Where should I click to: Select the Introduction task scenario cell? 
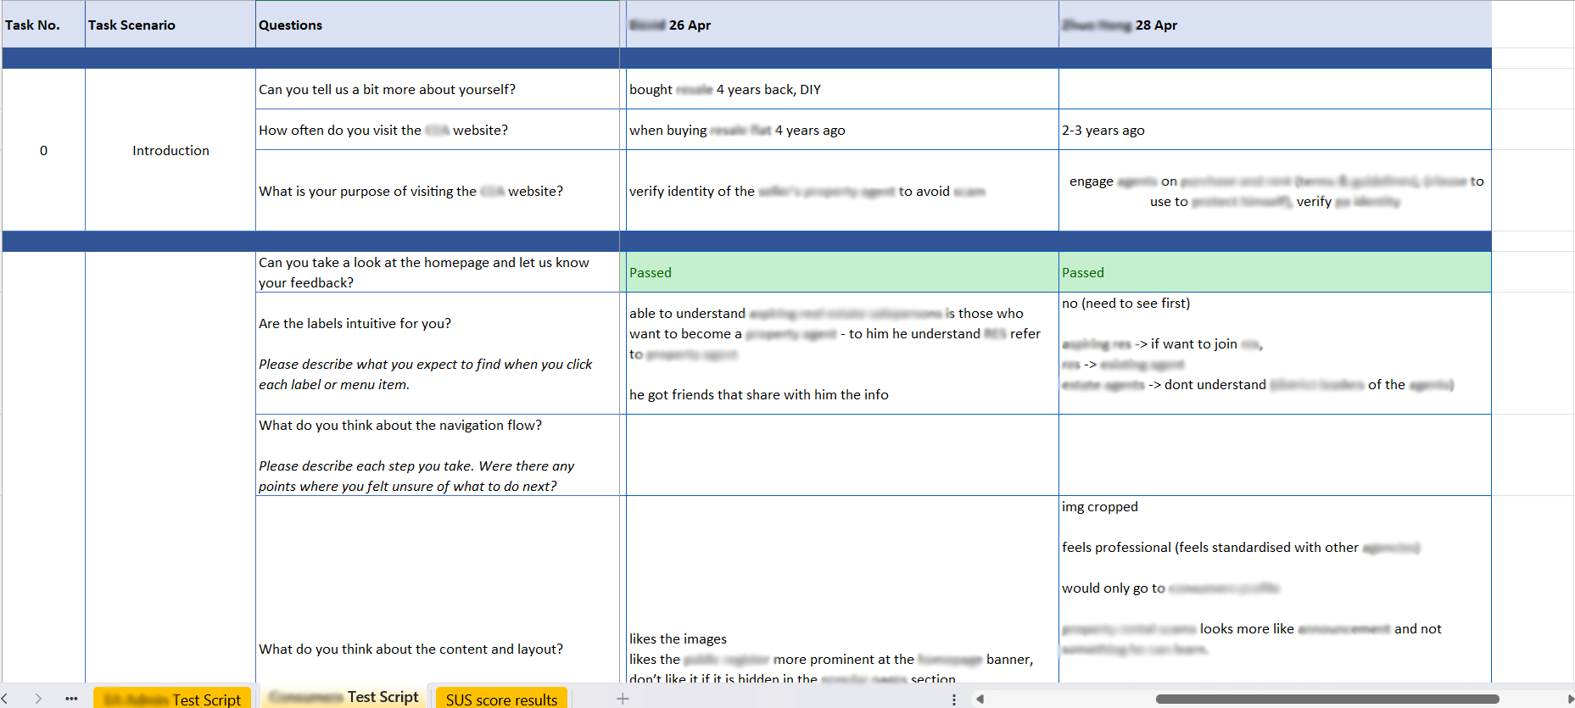click(170, 150)
